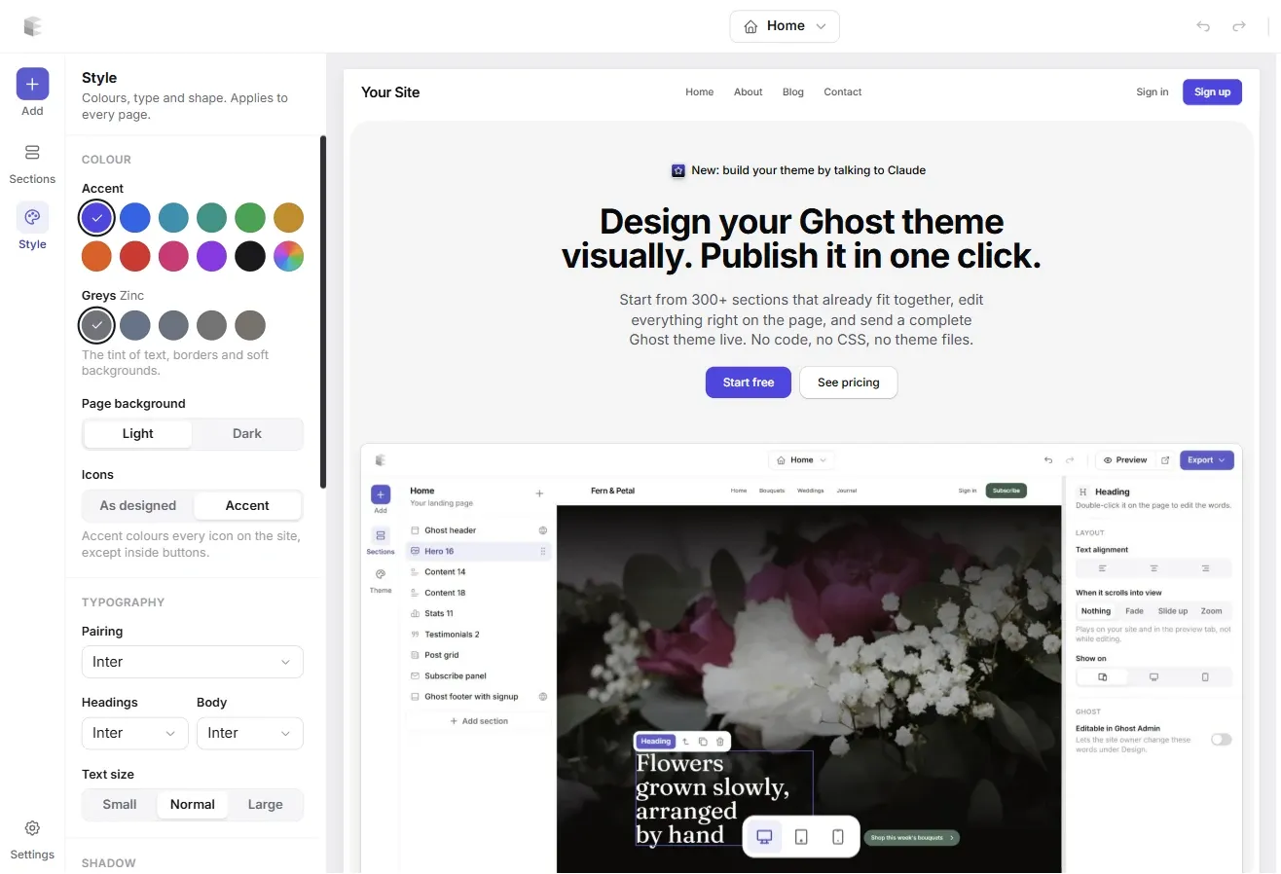Choose the amber gold accent colour
The width and height of the screenshot is (1281, 874).
click(288, 218)
